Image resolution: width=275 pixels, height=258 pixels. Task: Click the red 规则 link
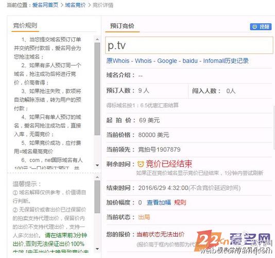[x=180, y=202]
